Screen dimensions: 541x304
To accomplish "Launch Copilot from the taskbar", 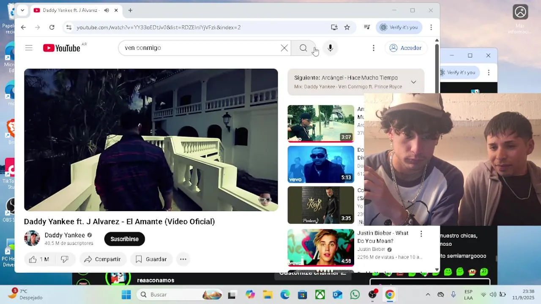I will point(250,295).
